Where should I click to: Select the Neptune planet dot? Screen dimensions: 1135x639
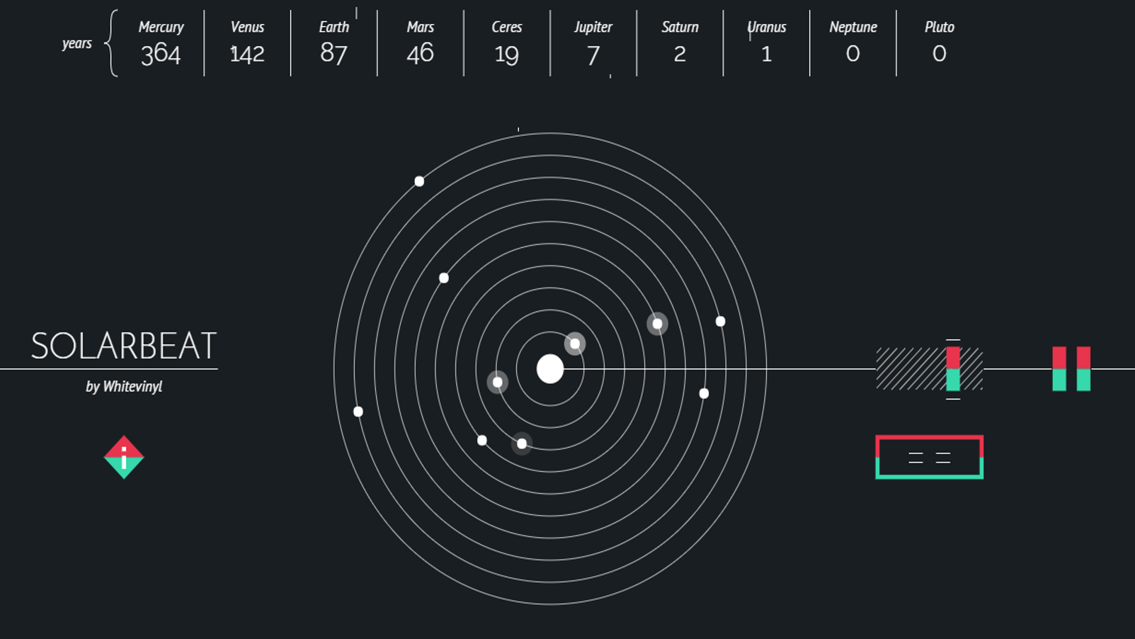[x=358, y=412]
